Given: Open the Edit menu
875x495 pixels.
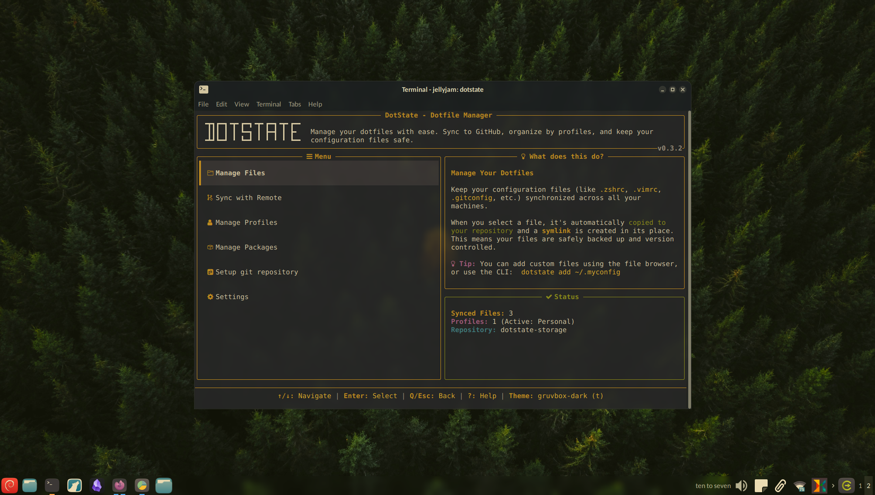Looking at the screenshot, I should pos(221,104).
